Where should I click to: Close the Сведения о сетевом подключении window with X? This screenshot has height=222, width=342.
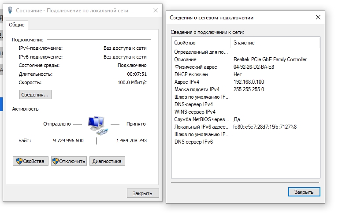(x=318, y=17)
